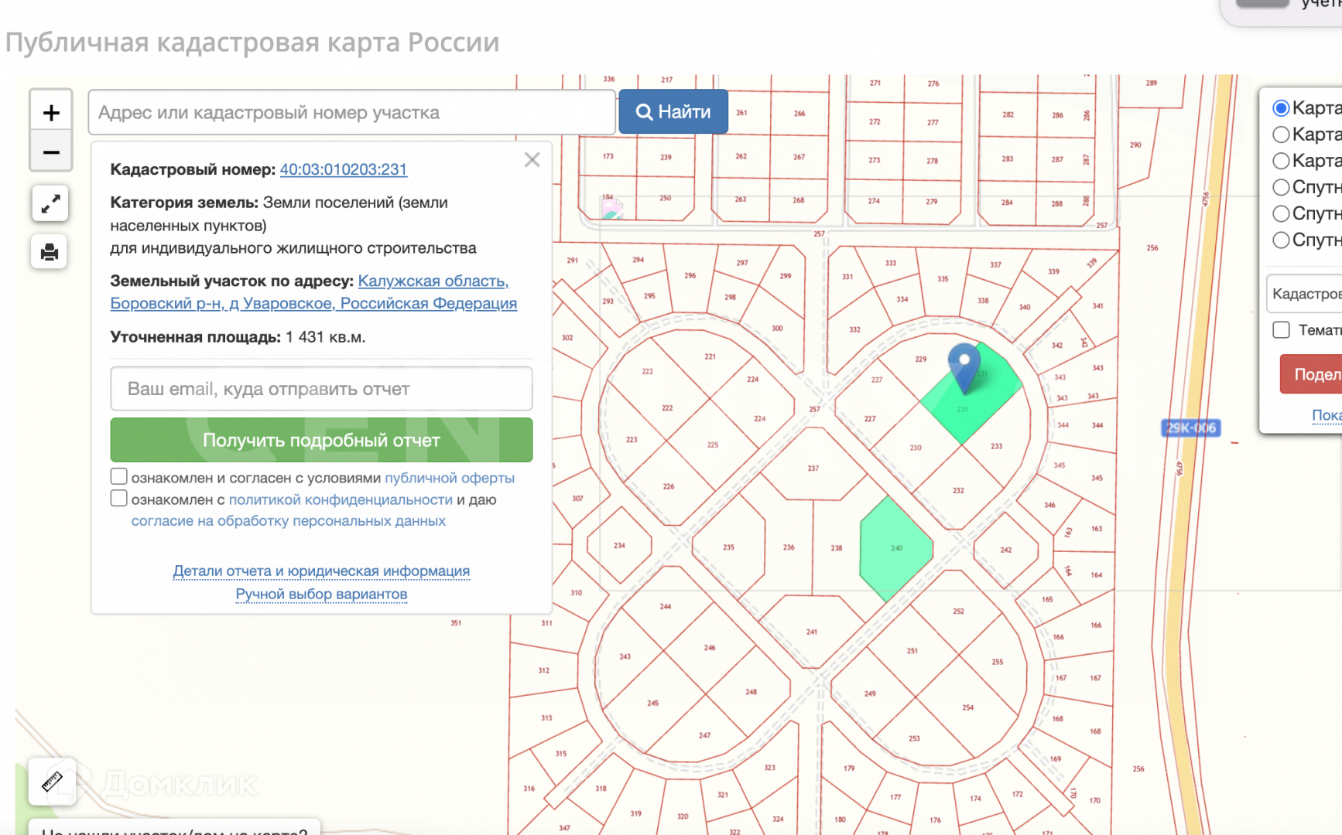Screen dimensions: 1342x835
Task: Close the parcel info popup
Action: pyautogui.click(x=532, y=160)
